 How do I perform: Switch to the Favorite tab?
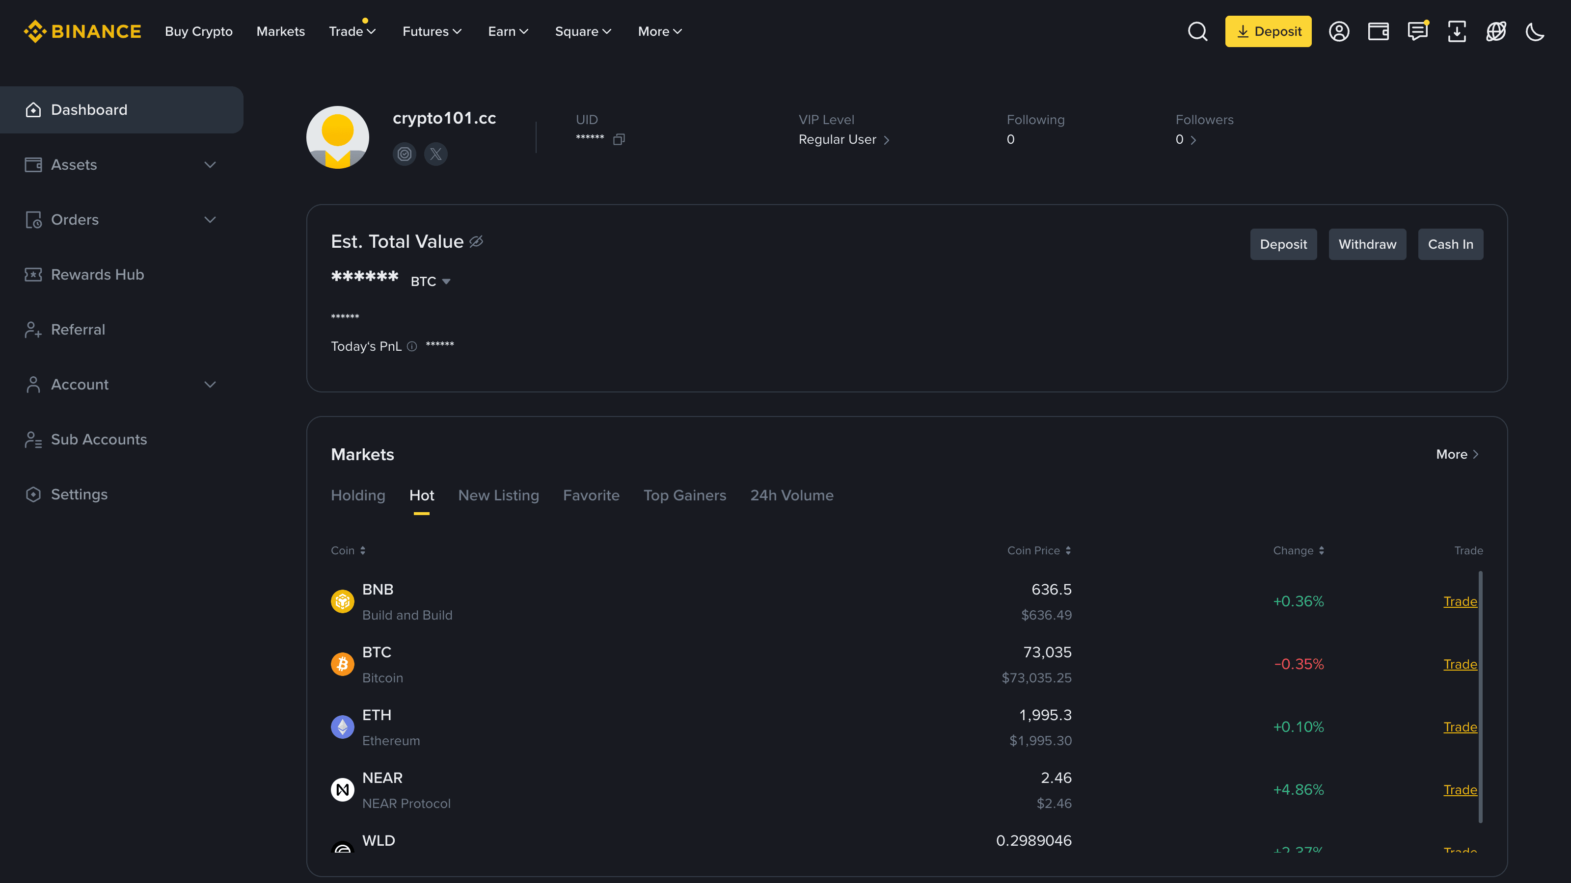[x=591, y=495]
